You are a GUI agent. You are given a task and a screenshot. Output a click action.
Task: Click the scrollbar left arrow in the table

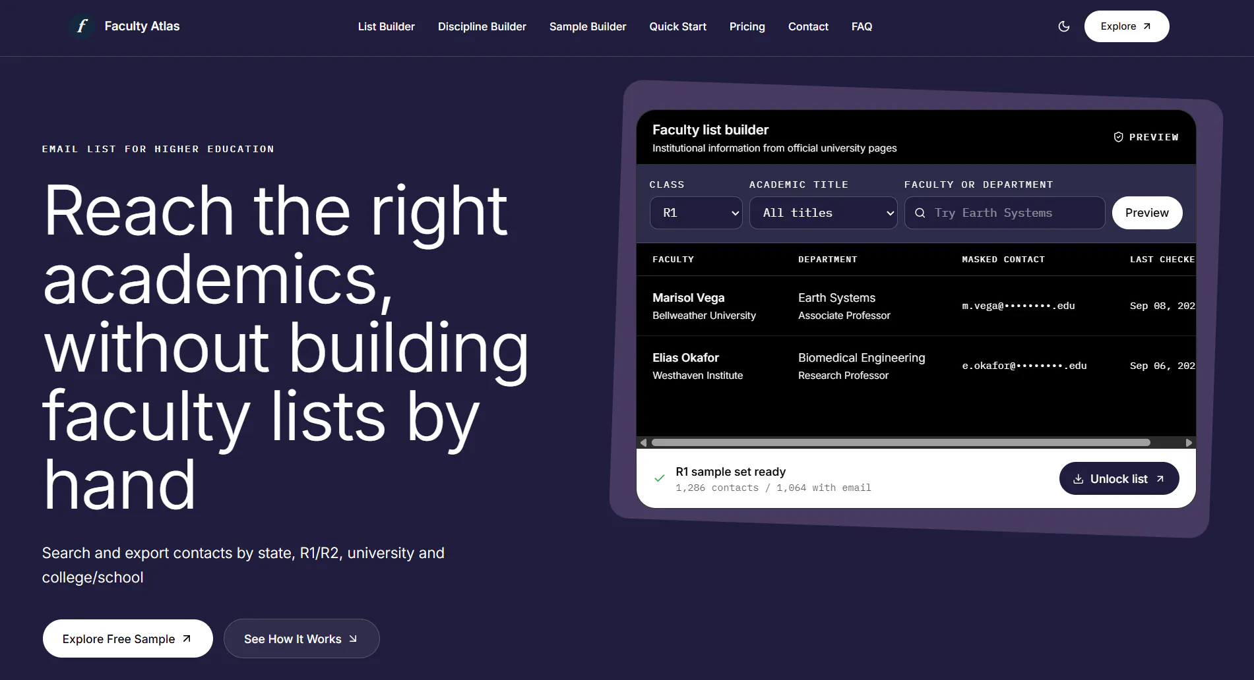(643, 443)
